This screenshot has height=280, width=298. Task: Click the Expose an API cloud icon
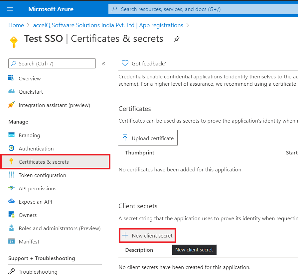[x=11, y=201]
